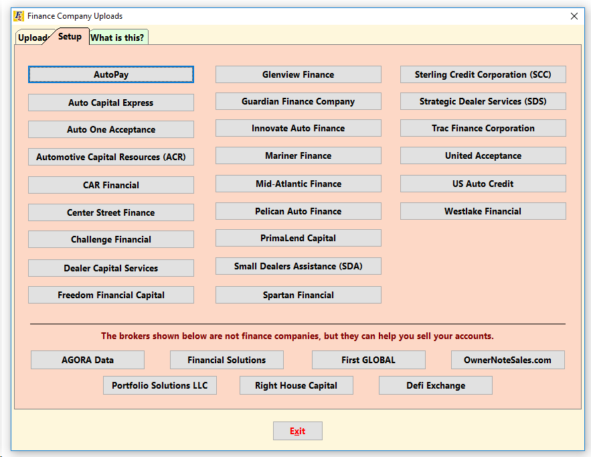Choose Strategic Dealer Services (SDS)
This screenshot has width=591, height=457.
pos(483,101)
